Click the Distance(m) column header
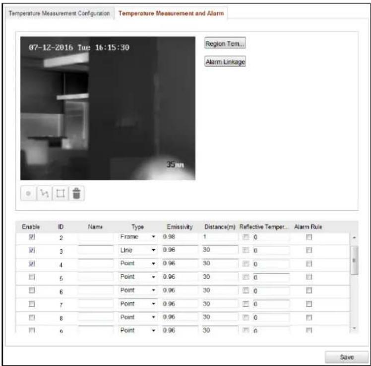Viewport: 371px width, 366px height. click(x=220, y=227)
